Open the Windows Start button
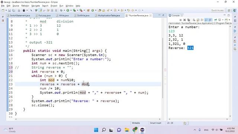Image resolution: width=238 pixels, height=134 pixels. (96, 130)
